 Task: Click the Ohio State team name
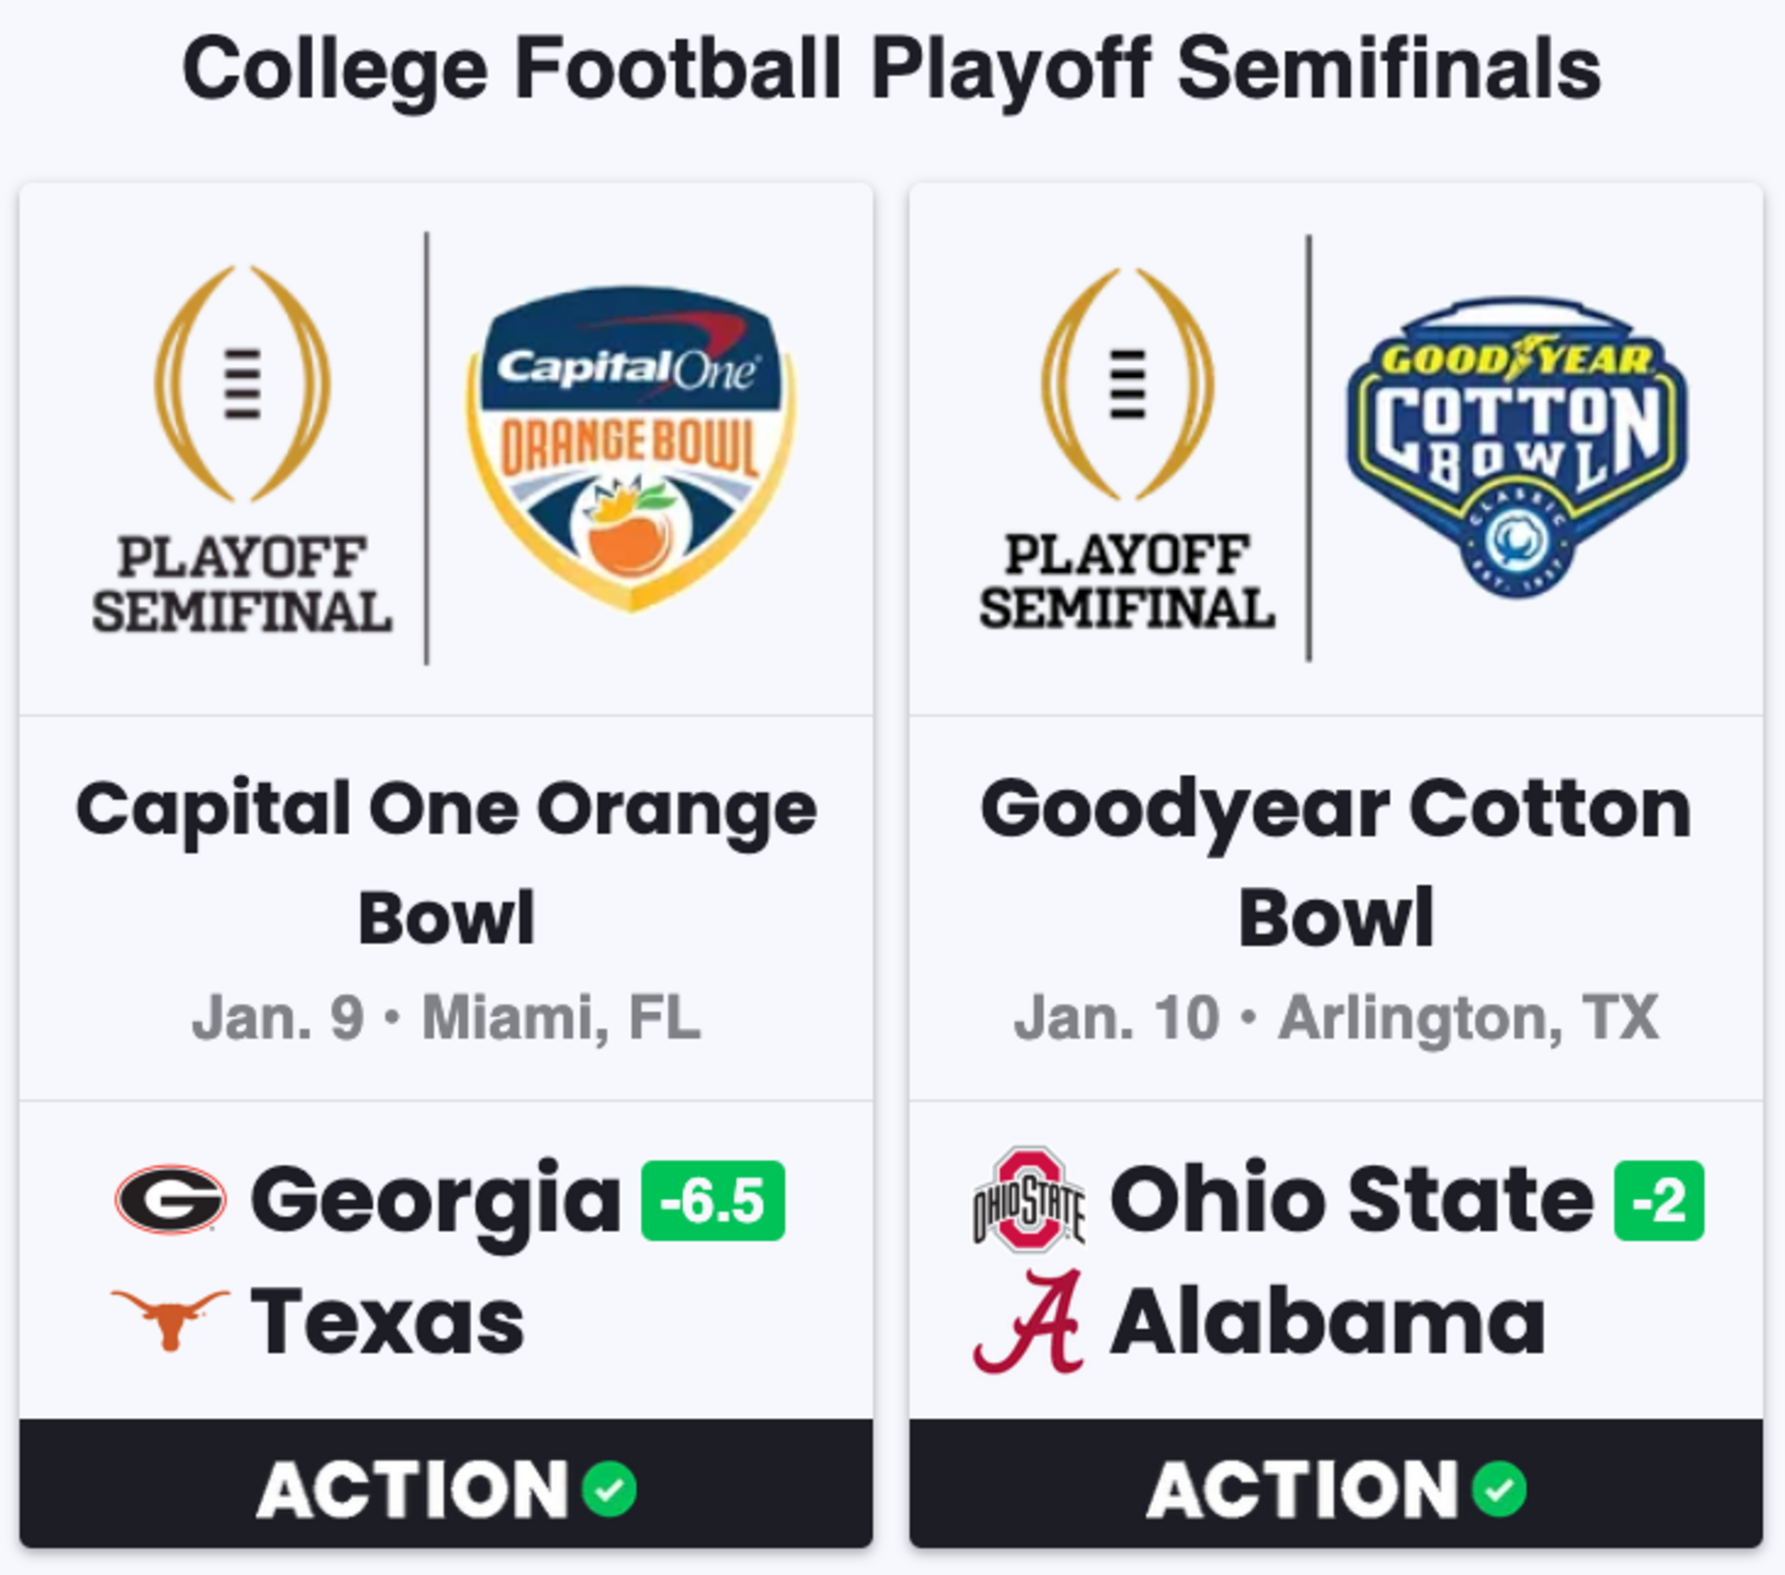(x=1352, y=1199)
